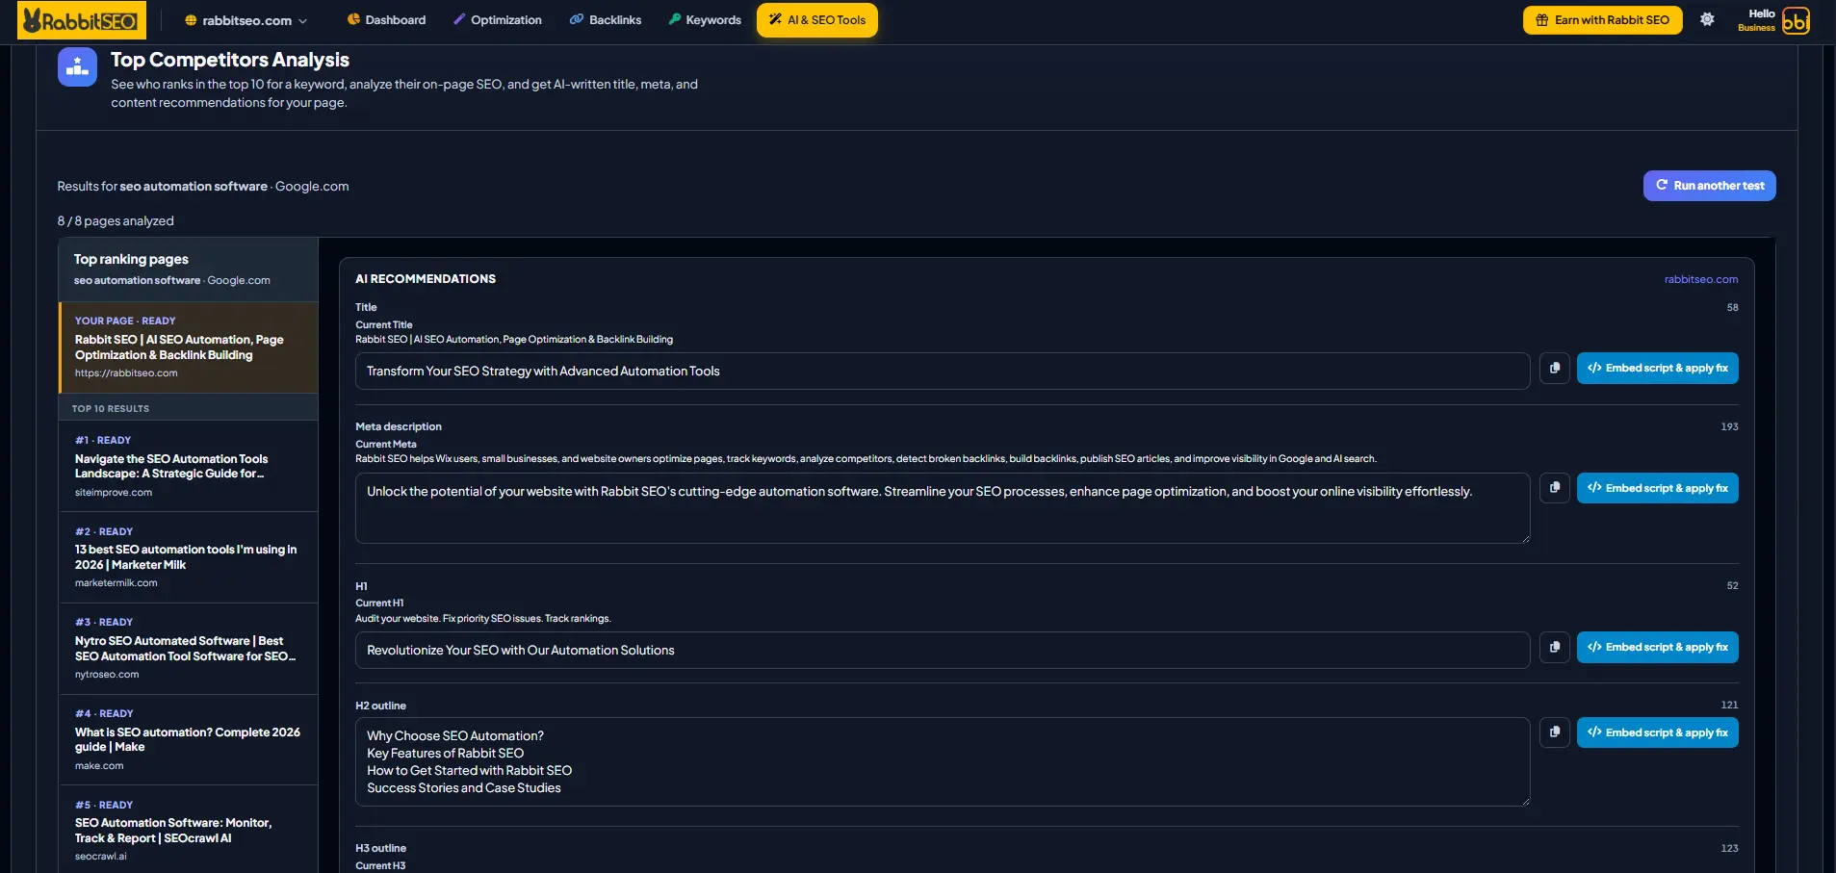Click the Keywords key icon
Screen dimensions: 1836x873
[x=675, y=19]
